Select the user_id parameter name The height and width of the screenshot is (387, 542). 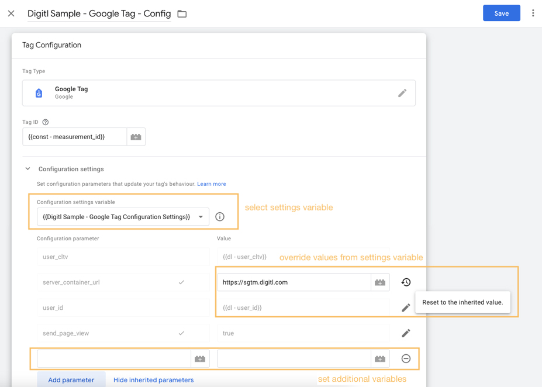coord(123,307)
